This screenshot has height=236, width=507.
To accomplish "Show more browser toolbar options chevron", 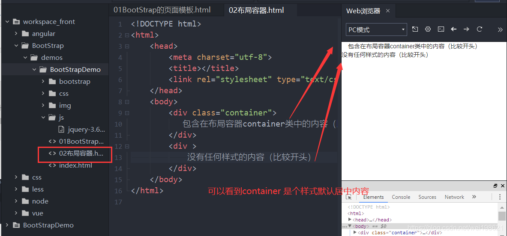I will click(x=500, y=29).
